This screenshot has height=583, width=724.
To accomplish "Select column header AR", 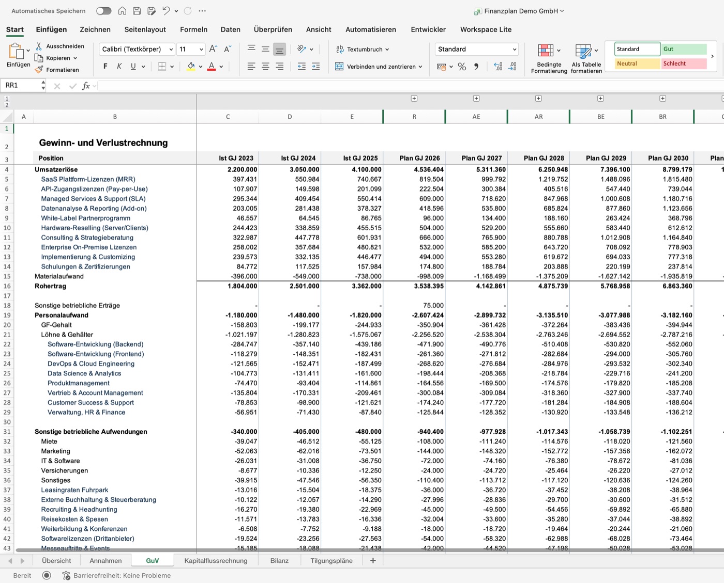I will click(x=538, y=117).
